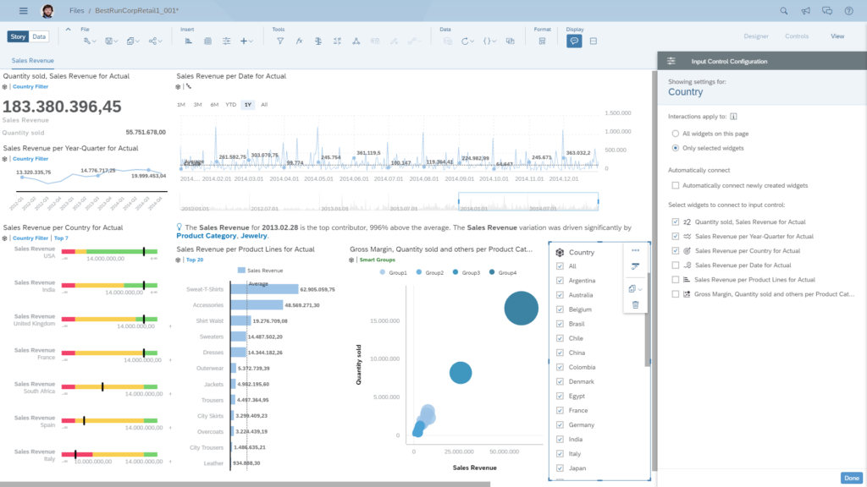Open the user profile avatar
Viewport: 867px width, 487px height.
[x=47, y=10]
